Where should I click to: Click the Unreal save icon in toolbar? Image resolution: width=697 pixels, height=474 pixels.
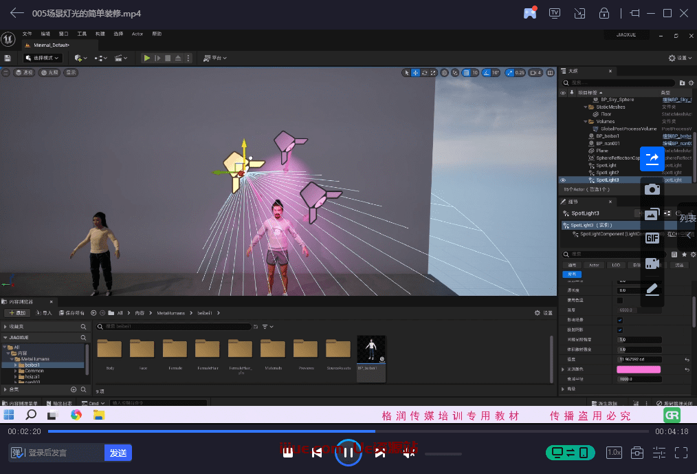pyautogui.click(x=8, y=58)
